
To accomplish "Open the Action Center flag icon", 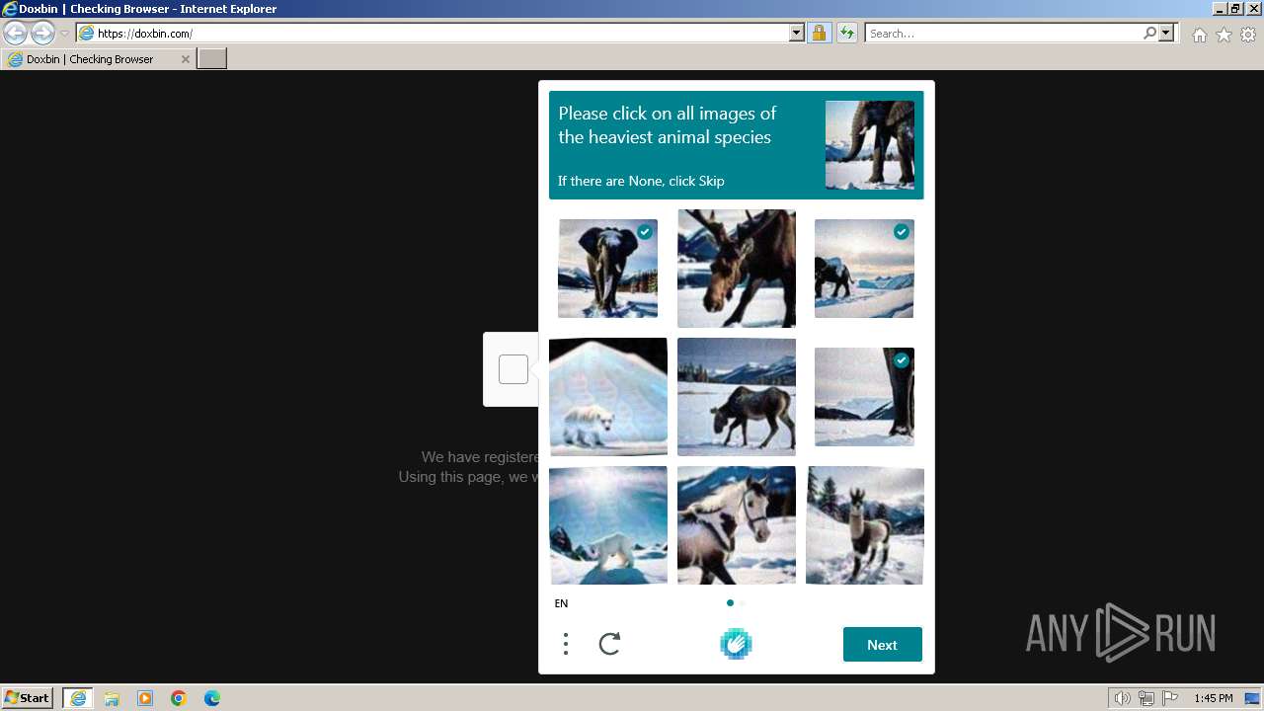I will 1170,698.
